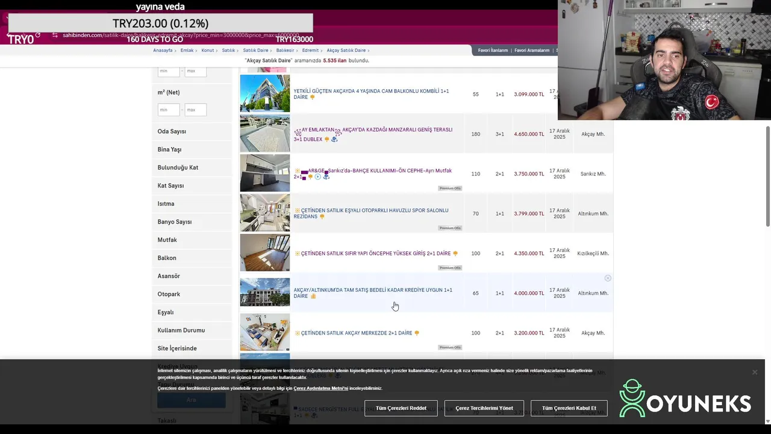
Task: Open TAM SATIŞ BEDELİ KADAR KREDİYE title
Action: click(373, 293)
